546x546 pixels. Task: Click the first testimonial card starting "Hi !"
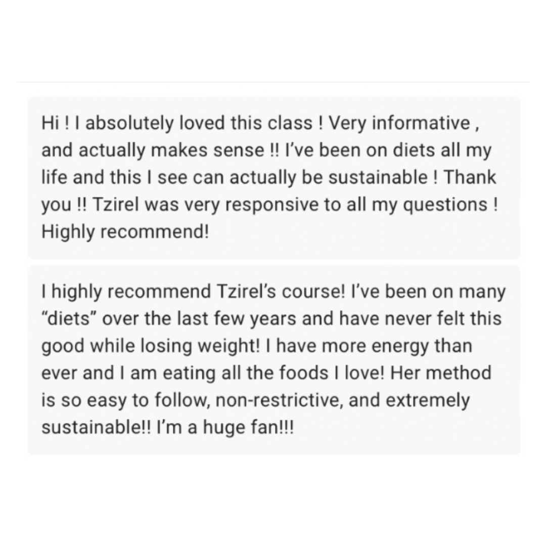point(274,177)
